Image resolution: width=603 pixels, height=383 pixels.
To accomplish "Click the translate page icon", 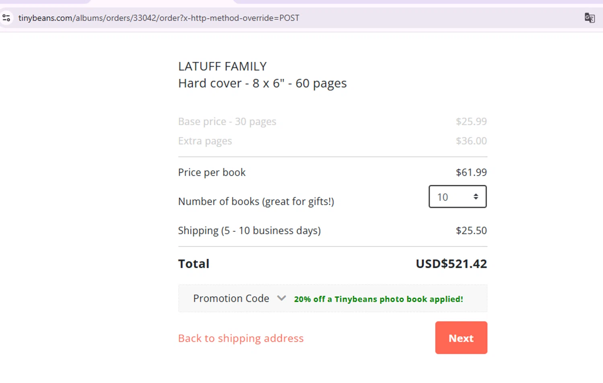I will 589,18.
